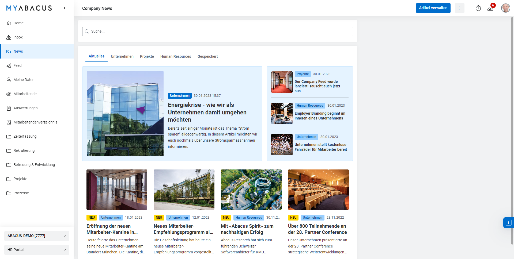Image resolution: width=514 pixels, height=259 pixels.
Task: Expand the ABACUS-DEMO [7777] dropdown
Action: [37, 236]
